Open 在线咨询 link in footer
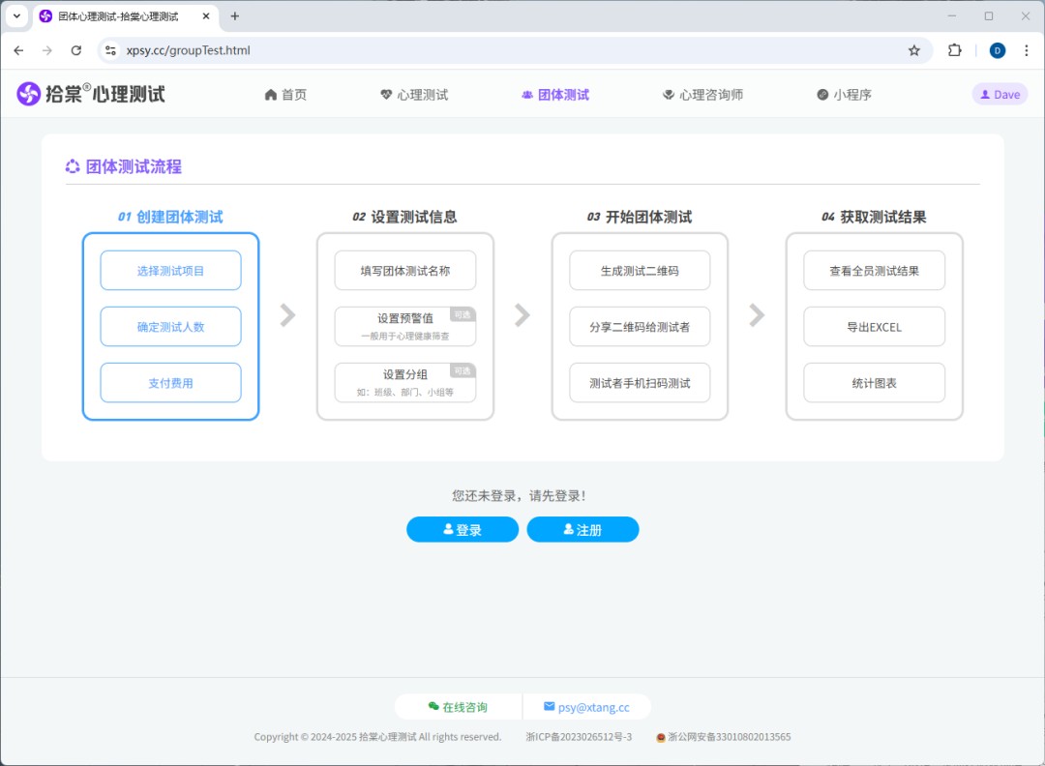1045x766 pixels. [x=458, y=707]
